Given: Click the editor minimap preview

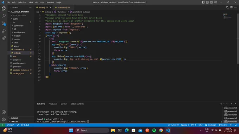Looking at the screenshot, I should [x=227, y=16].
